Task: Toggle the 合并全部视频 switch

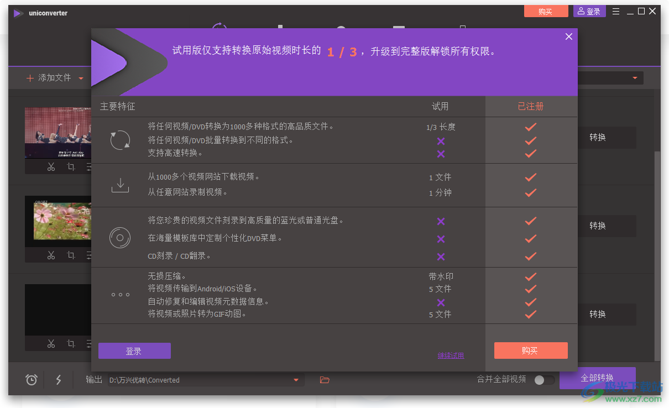Action: tap(544, 380)
